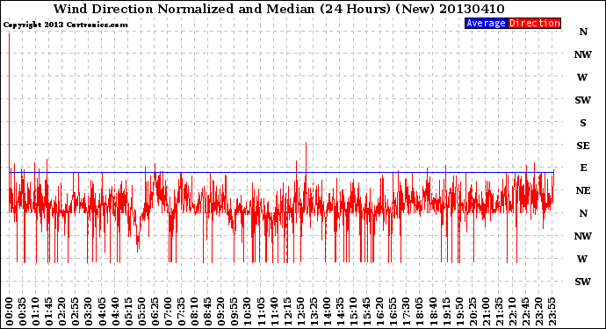Click the 10:30 time axis label

point(248,311)
